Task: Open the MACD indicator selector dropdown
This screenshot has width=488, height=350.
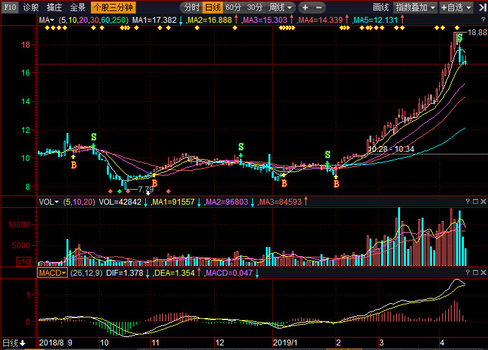Action: click(x=52, y=272)
